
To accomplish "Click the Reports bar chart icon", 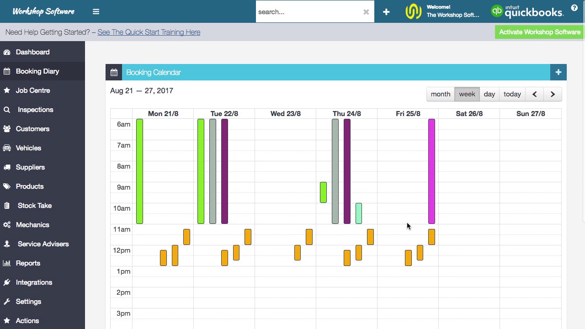I will tap(7, 263).
